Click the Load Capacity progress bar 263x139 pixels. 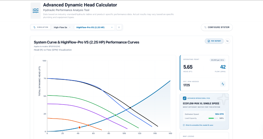coord(213,118)
